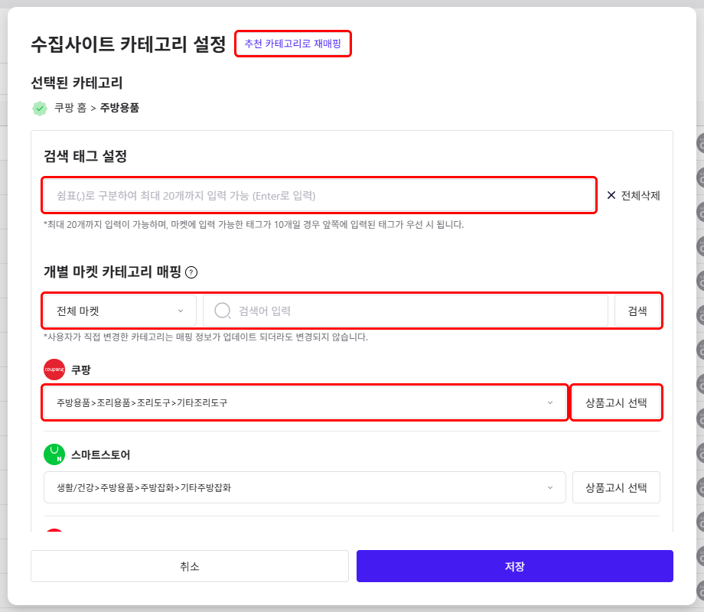Screen dimensions: 704x612
Task: Click the Coupang logo icon
Action: click(x=54, y=369)
